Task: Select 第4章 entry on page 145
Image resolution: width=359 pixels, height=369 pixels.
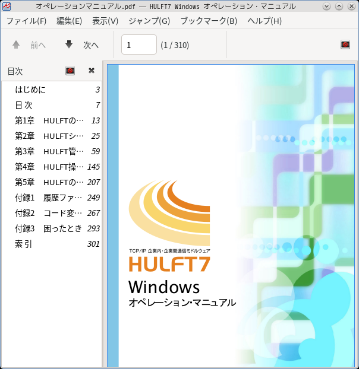Action: point(52,167)
